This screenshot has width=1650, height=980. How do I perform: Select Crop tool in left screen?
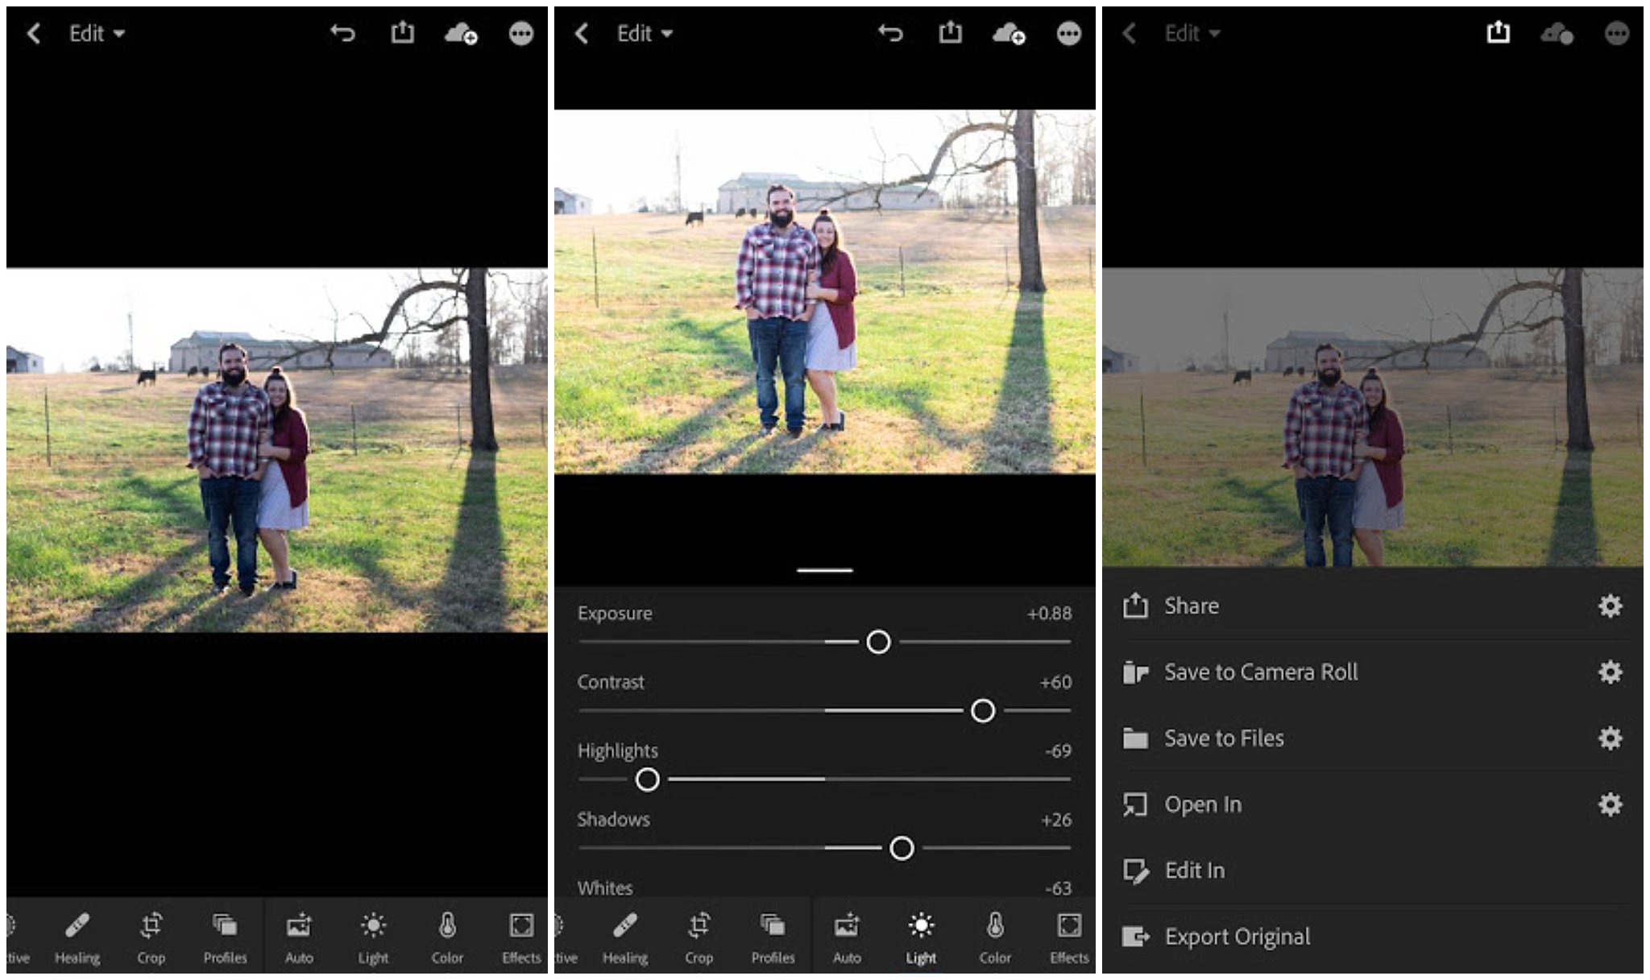click(x=151, y=938)
